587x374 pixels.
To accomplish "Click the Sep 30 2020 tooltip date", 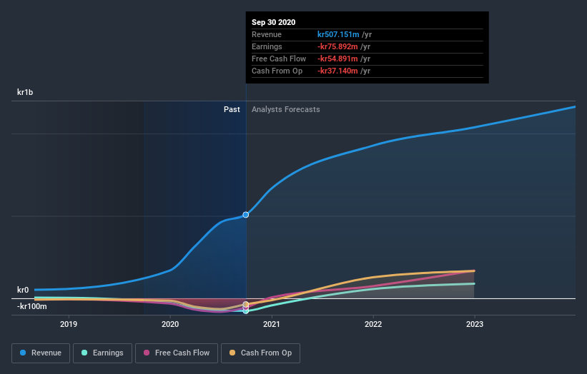I will coord(274,22).
